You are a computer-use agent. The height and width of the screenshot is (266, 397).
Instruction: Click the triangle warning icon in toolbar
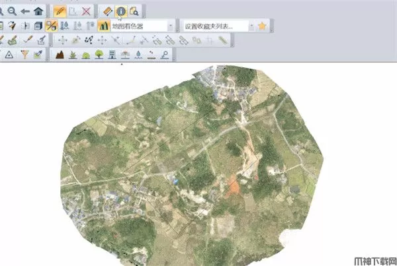pyautogui.click(x=9, y=55)
